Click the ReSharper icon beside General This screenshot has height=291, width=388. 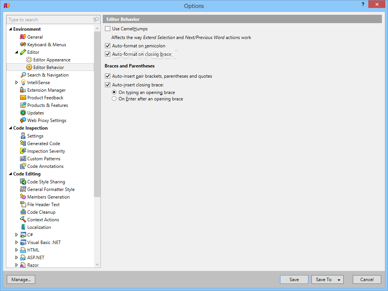pyautogui.click(x=23, y=37)
